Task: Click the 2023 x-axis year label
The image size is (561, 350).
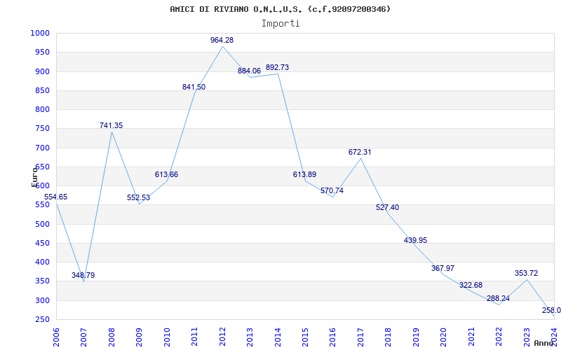Action: [x=527, y=337]
